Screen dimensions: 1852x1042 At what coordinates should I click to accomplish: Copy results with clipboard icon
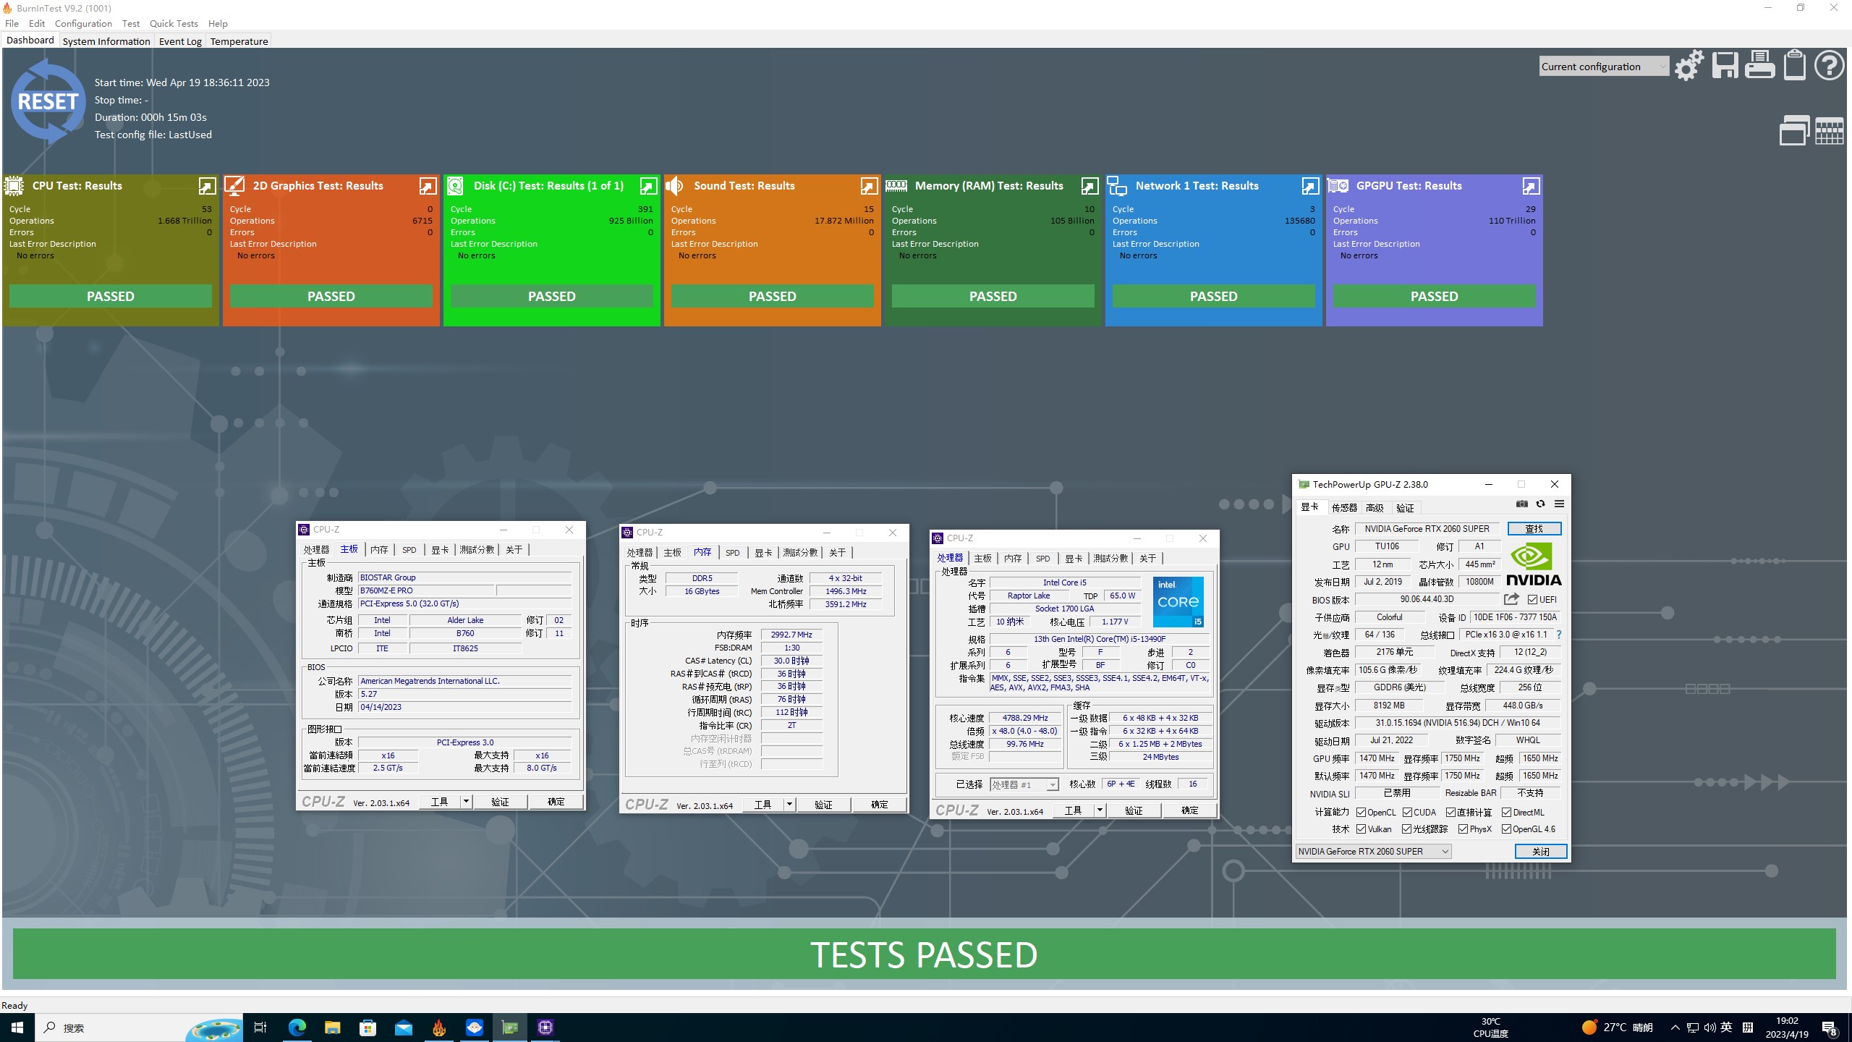coord(1794,65)
